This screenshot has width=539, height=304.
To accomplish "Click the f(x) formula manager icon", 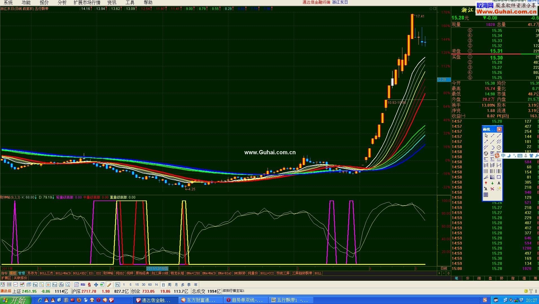I will [x=61, y=285].
